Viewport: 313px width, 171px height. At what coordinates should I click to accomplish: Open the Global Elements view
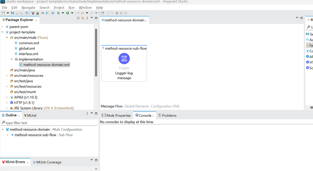tap(136, 106)
